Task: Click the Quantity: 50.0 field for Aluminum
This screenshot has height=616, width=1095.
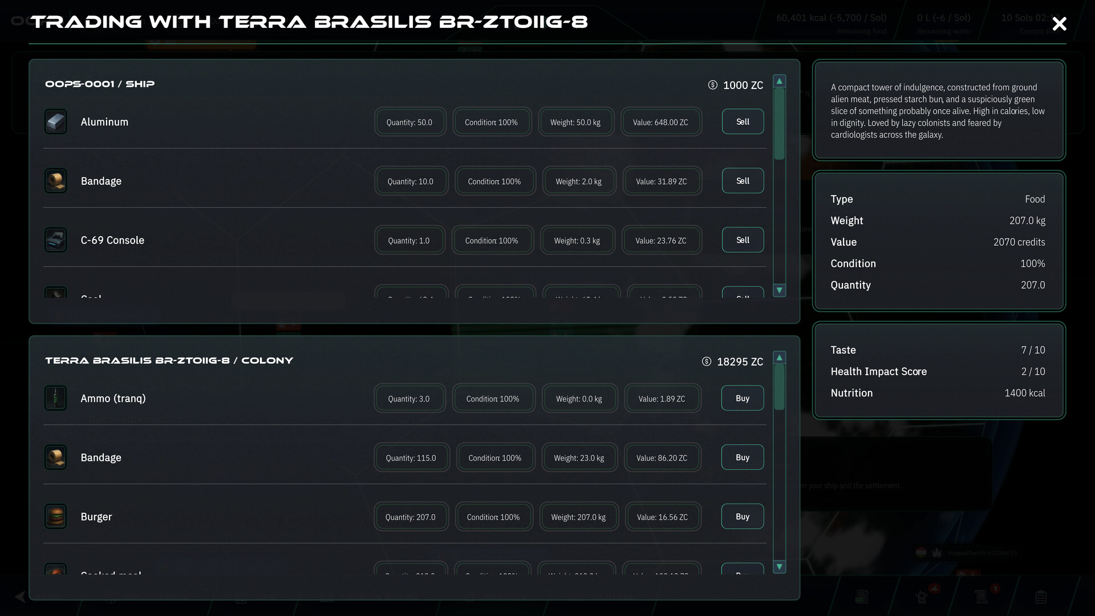Action: 410,121
